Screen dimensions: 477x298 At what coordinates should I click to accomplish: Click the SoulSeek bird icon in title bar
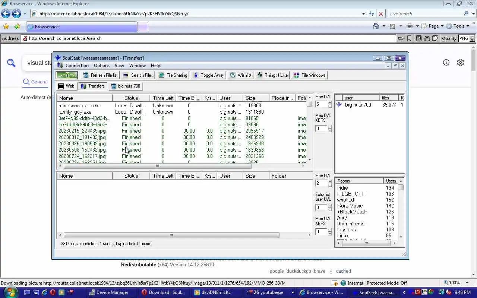pos(58,58)
